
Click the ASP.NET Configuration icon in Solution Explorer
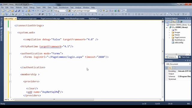181,22
